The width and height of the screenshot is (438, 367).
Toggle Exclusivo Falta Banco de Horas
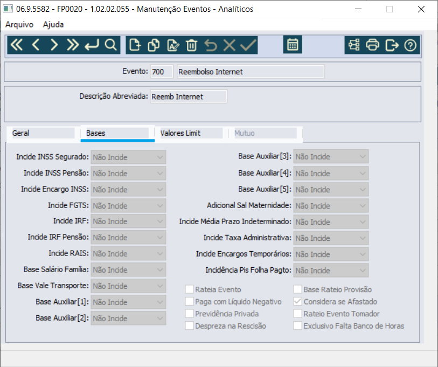click(x=298, y=326)
